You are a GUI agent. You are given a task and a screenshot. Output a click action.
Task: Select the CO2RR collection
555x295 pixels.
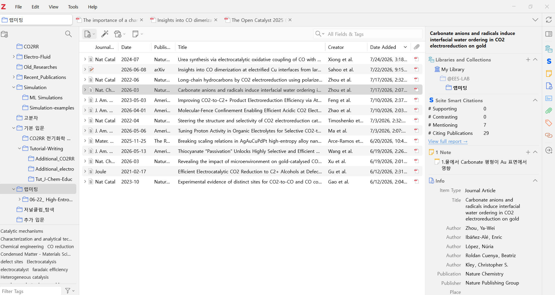(x=31, y=46)
